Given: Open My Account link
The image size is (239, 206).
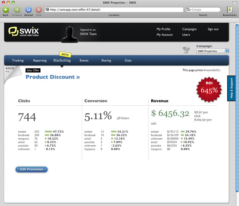Looking at the screenshot, I should (165, 35).
